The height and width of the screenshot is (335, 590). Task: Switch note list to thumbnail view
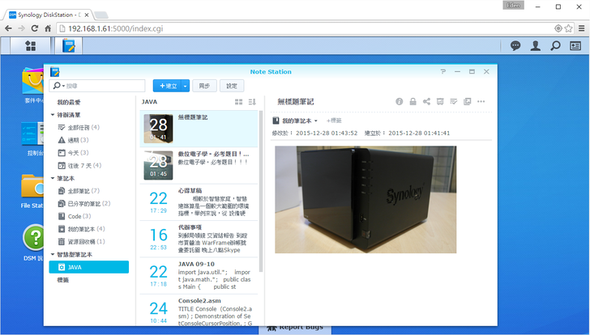238,102
